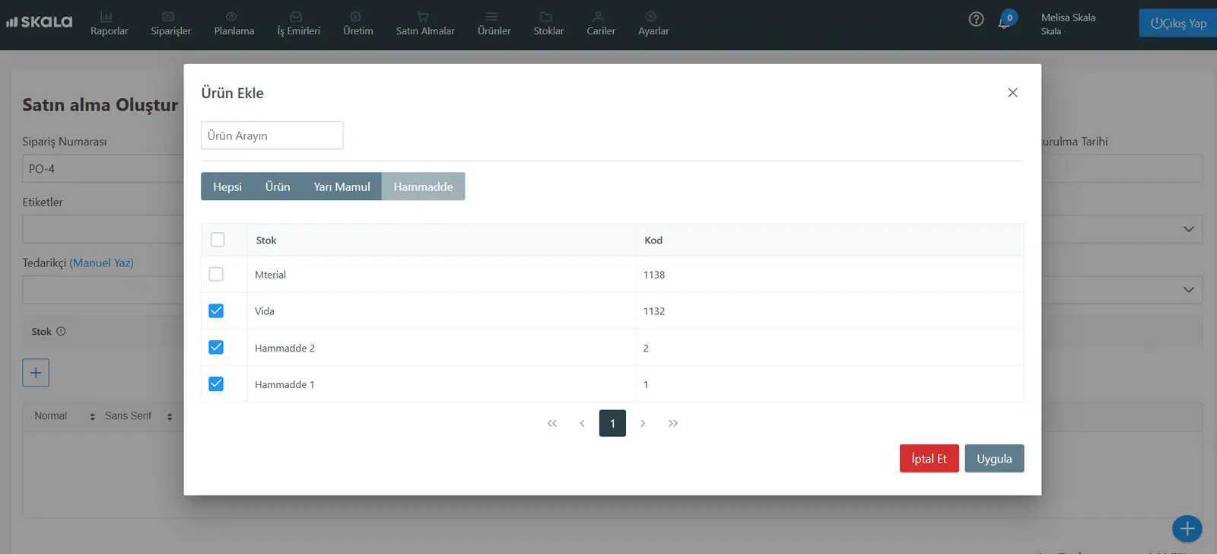This screenshot has width=1217, height=554.
Task: Select page 1 in pagination
Action: [x=612, y=423]
